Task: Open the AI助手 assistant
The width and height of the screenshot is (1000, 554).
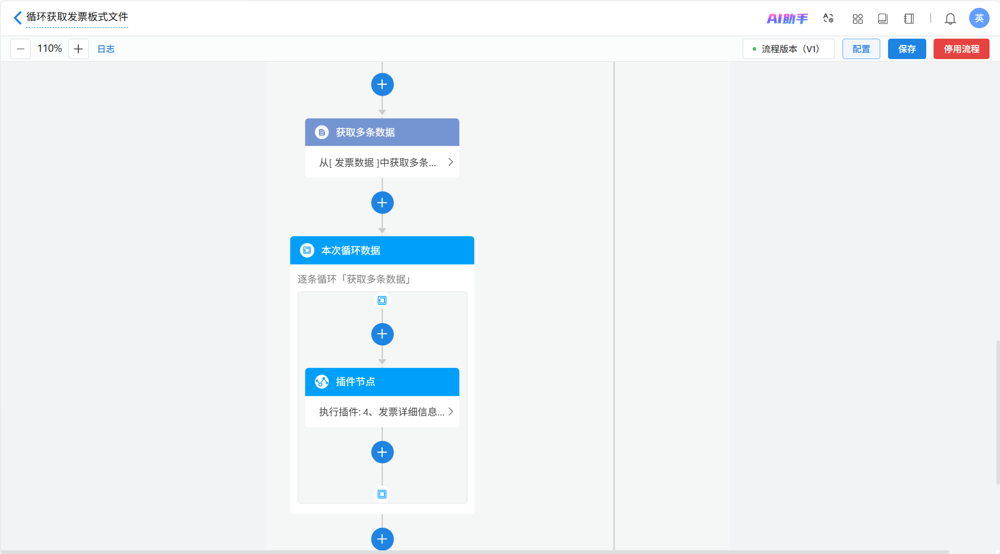Action: pos(787,19)
